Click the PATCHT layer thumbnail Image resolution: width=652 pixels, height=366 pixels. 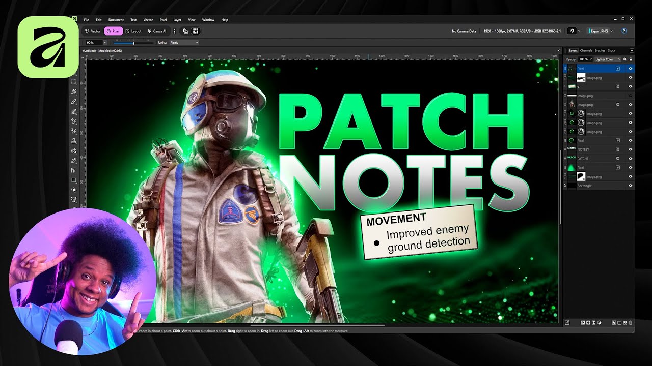pos(571,159)
